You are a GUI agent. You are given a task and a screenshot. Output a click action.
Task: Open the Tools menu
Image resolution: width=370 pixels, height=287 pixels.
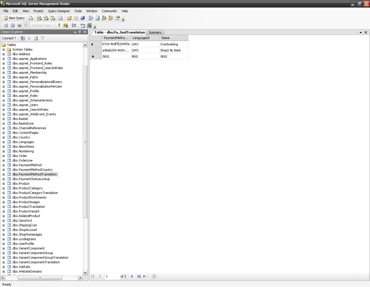point(78,11)
